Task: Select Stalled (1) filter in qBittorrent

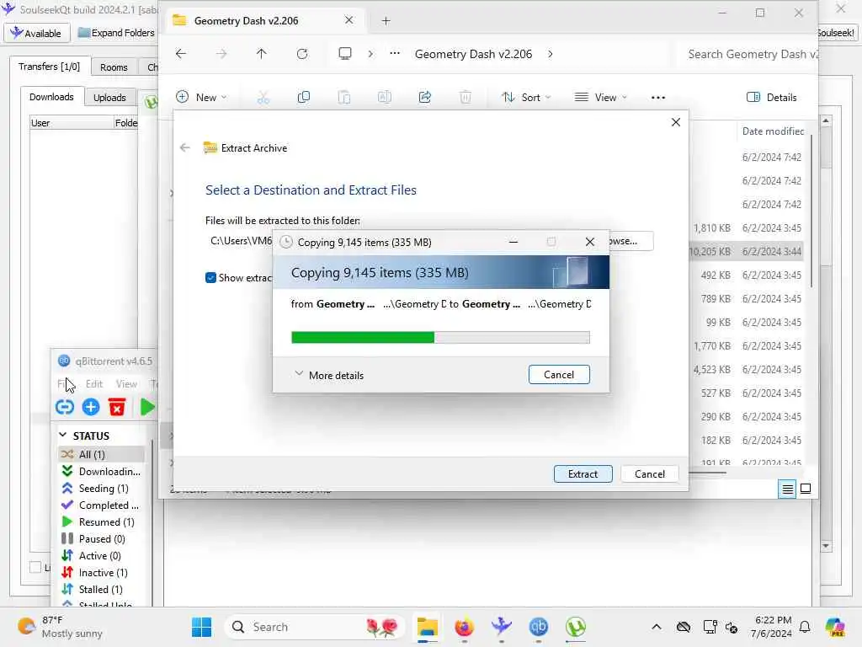Action: click(101, 590)
